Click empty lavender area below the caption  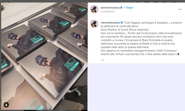[x=136, y=87]
